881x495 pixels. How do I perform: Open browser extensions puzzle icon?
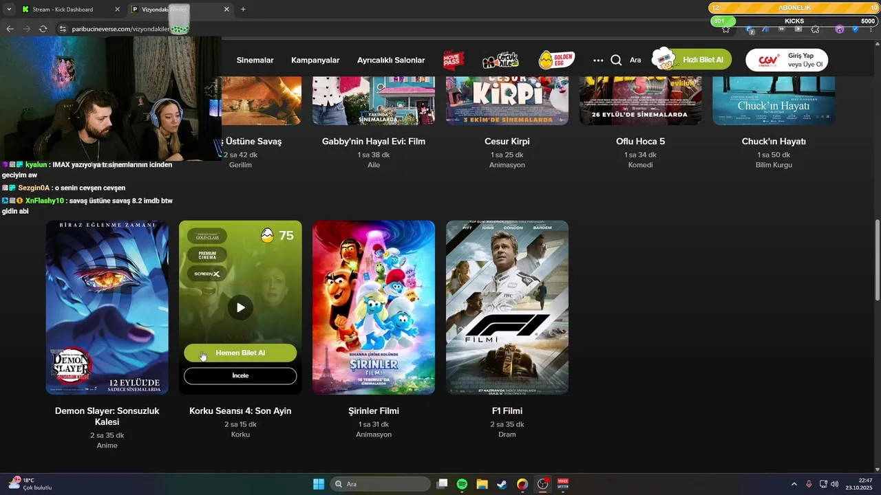click(816, 30)
